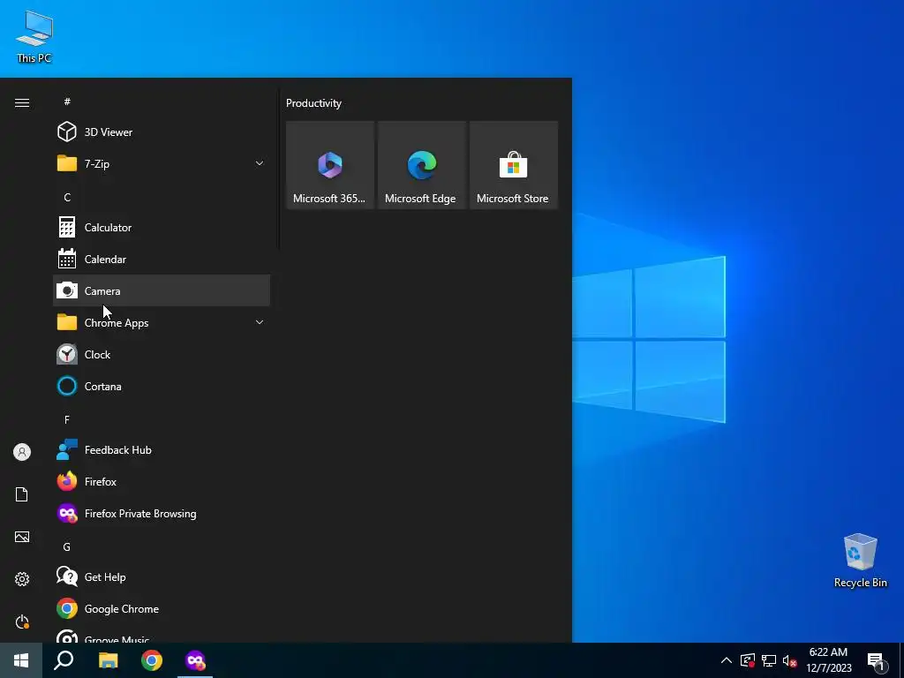Open the Microsoft Edge tile
The width and height of the screenshot is (904, 678).
[x=421, y=165]
